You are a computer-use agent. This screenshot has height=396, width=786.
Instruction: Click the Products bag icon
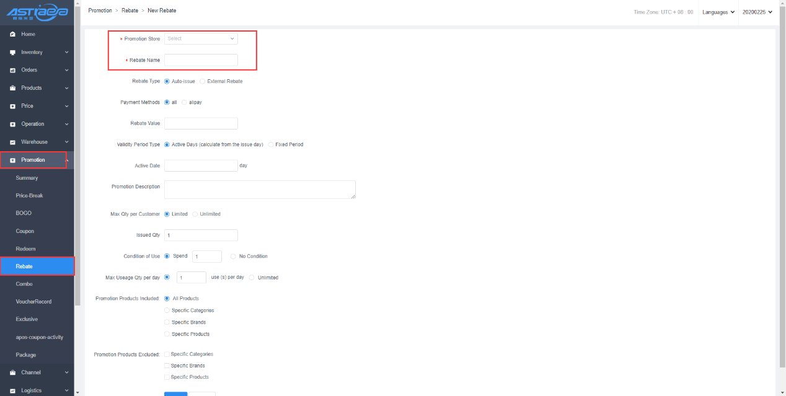12,88
